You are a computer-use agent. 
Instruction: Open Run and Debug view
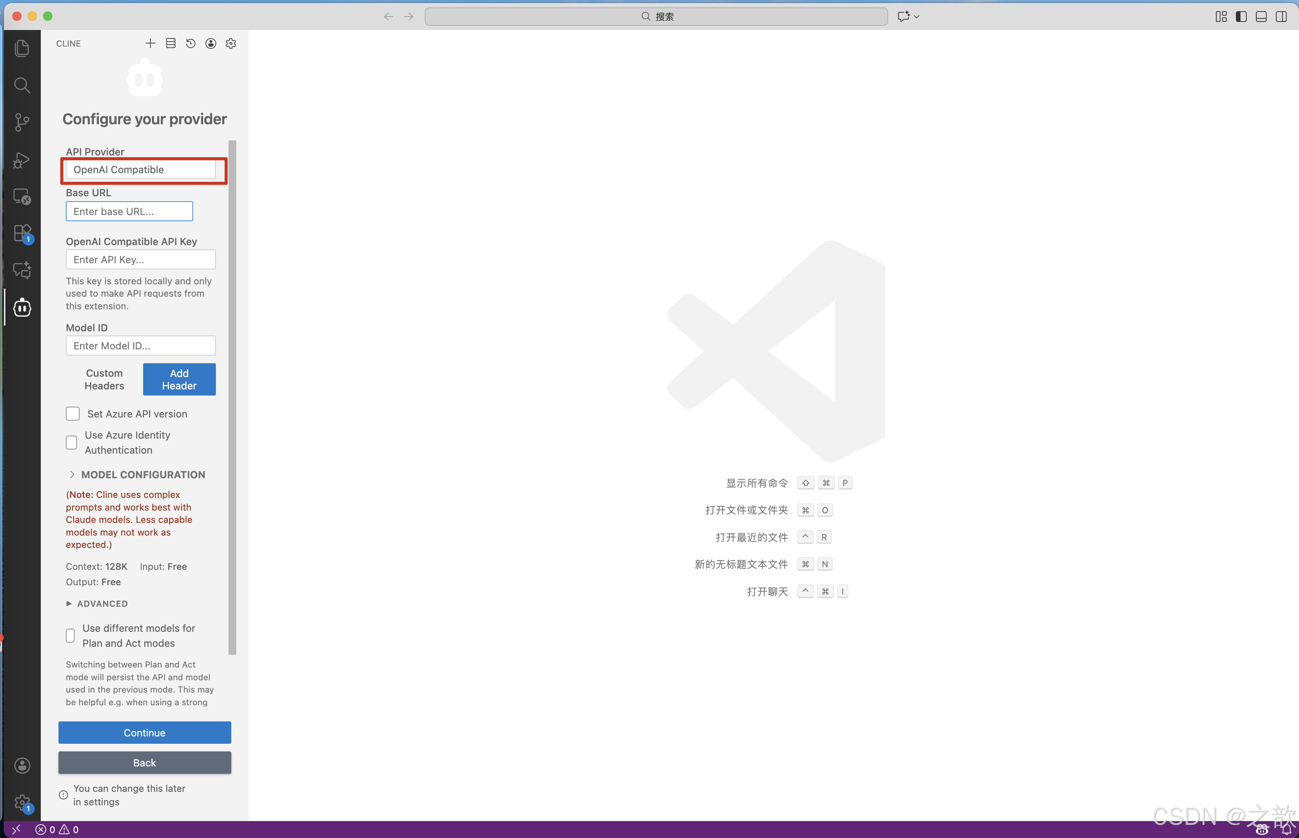click(x=22, y=160)
